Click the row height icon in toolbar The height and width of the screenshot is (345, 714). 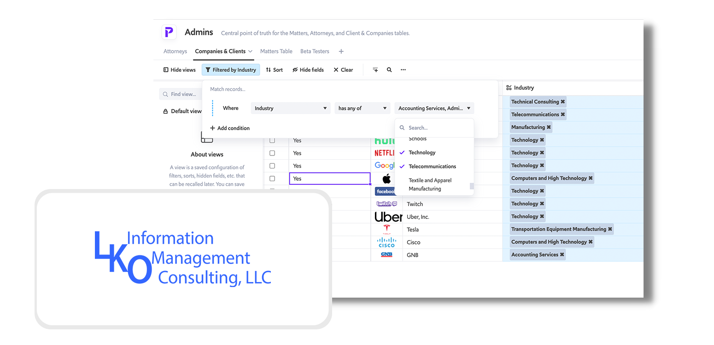coord(375,70)
